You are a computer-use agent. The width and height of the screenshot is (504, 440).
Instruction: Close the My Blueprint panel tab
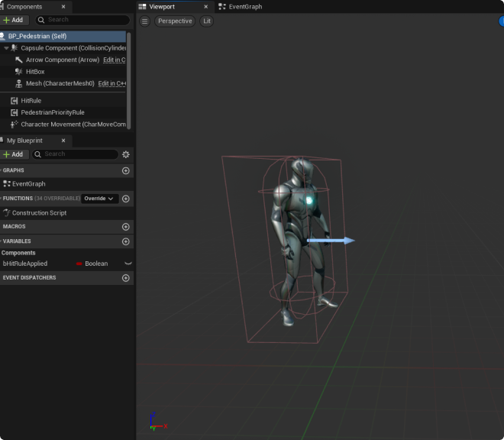(63, 141)
